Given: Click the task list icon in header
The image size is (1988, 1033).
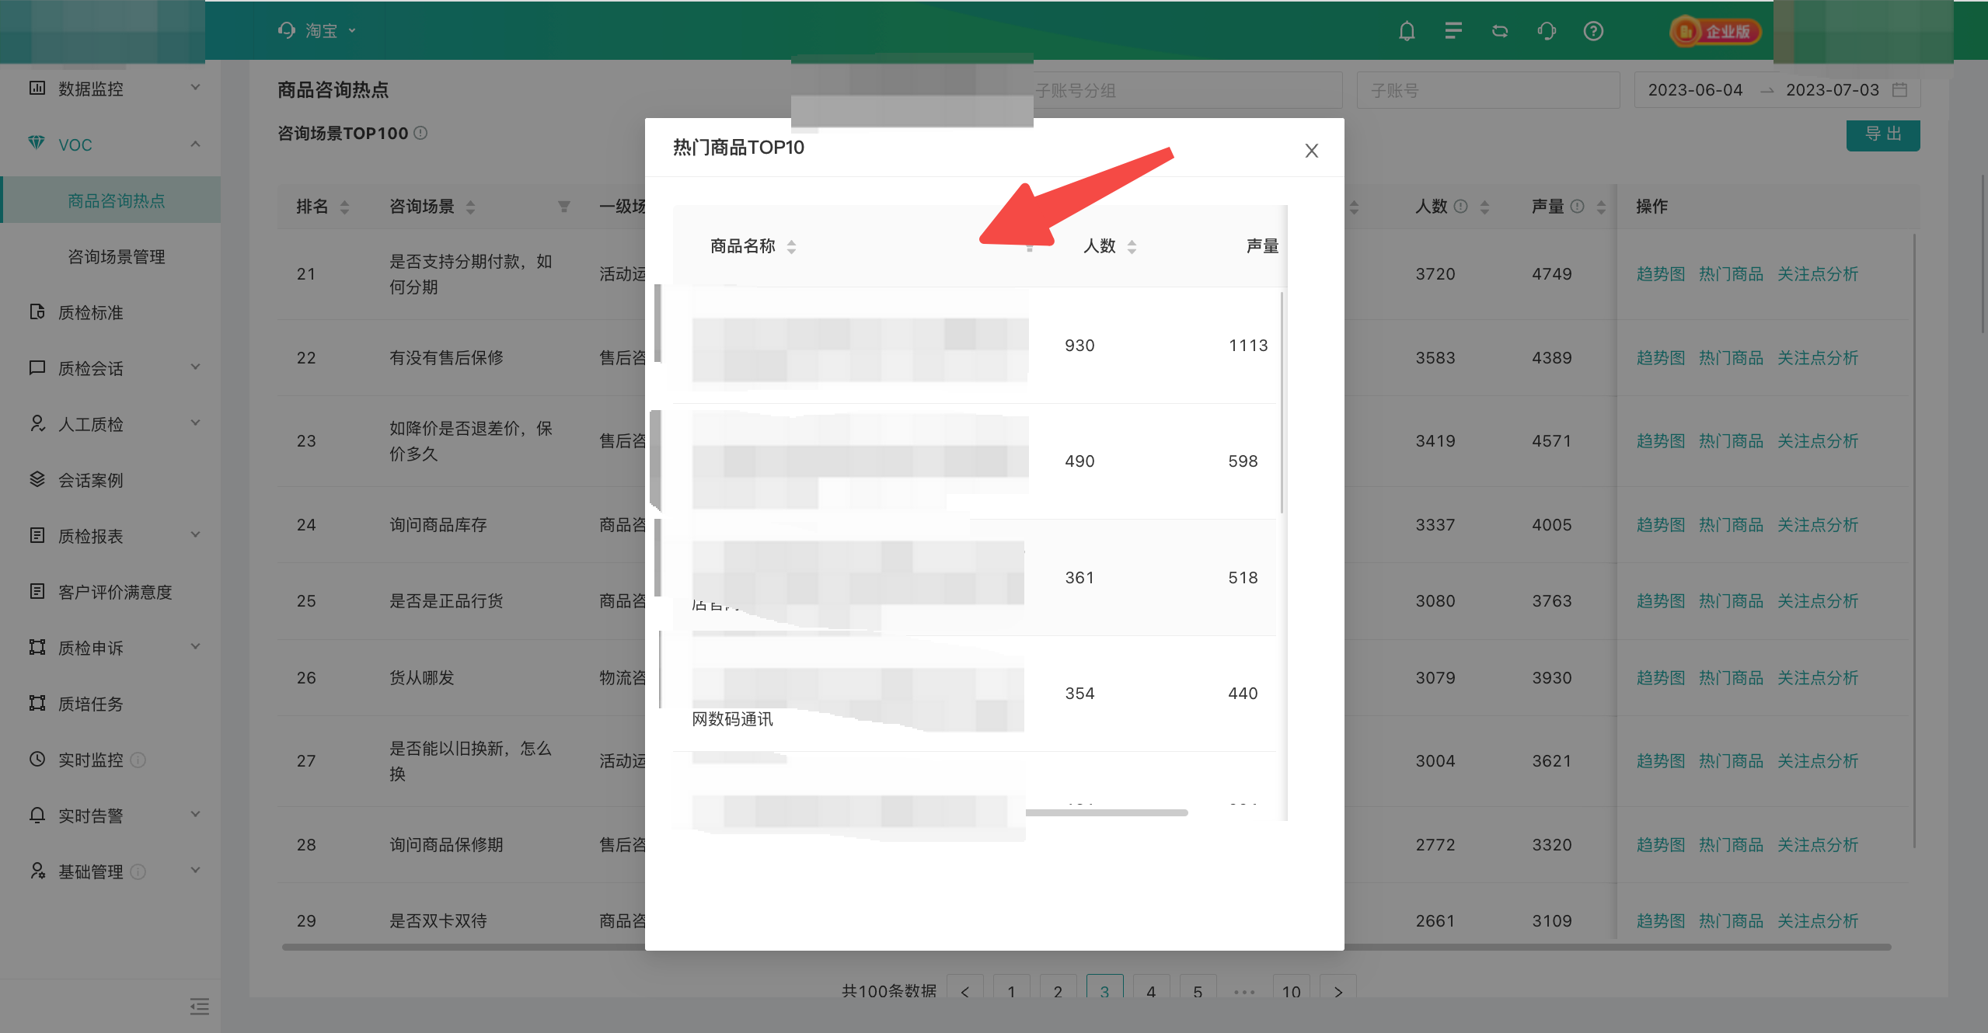Looking at the screenshot, I should 1453,31.
